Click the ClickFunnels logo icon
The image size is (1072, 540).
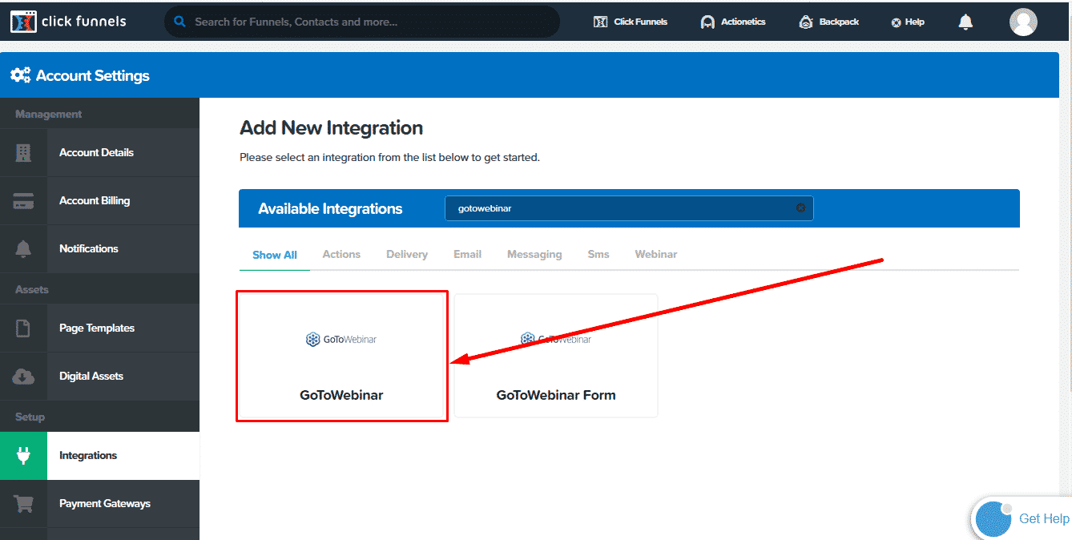point(23,22)
